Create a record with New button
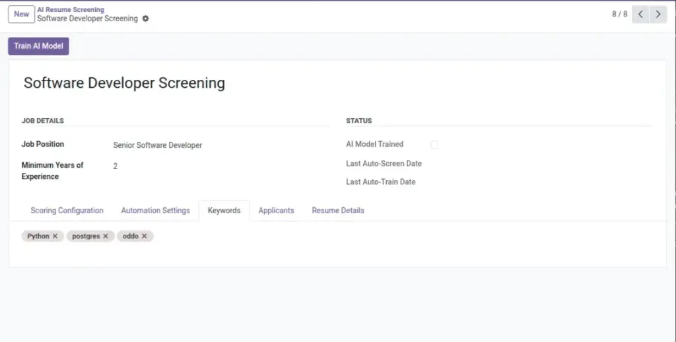 tap(21, 15)
